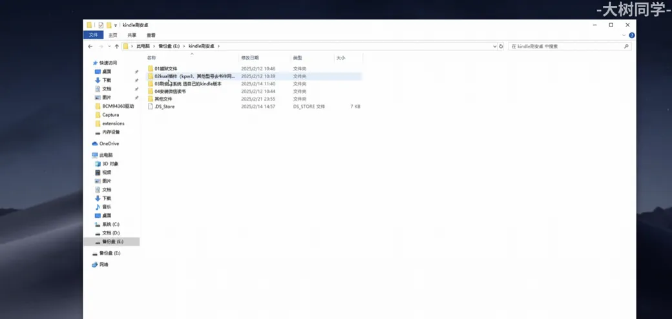The width and height of the screenshot is (672, 319).
Task: Click the New Folder icon in title bar
Action: pos(109,25)
